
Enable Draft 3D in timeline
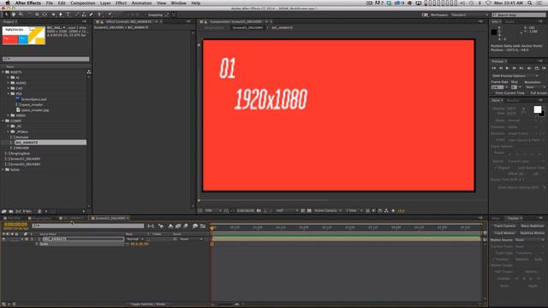pos(161,226)
